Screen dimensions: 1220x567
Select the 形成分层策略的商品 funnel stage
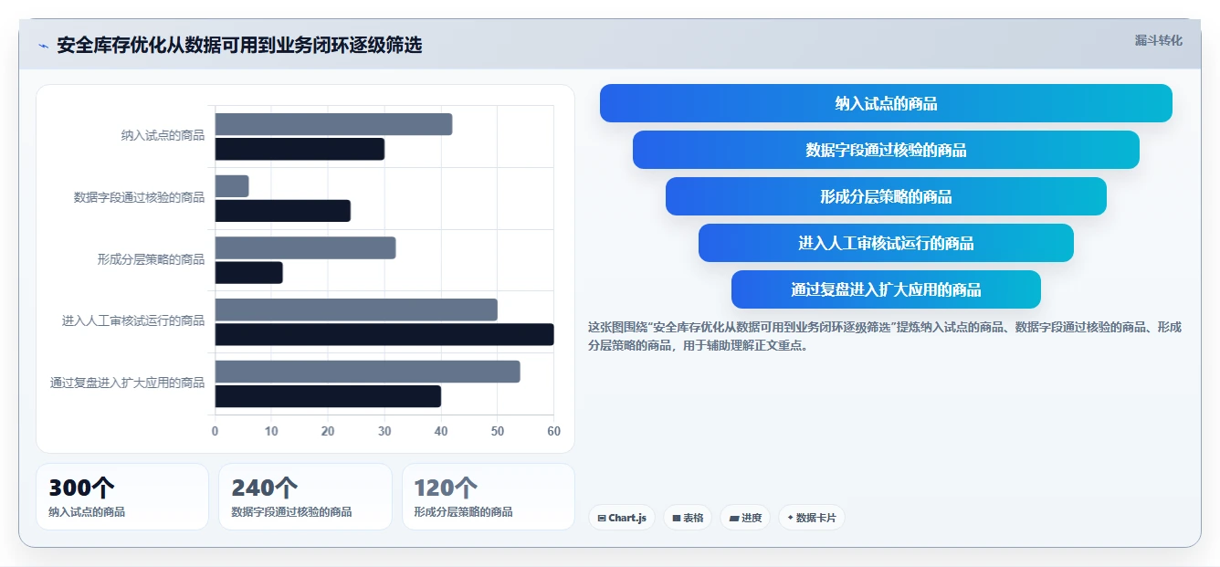[886, 196]
